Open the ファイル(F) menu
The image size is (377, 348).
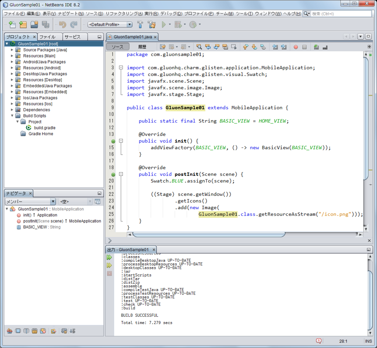coord(14,14)
